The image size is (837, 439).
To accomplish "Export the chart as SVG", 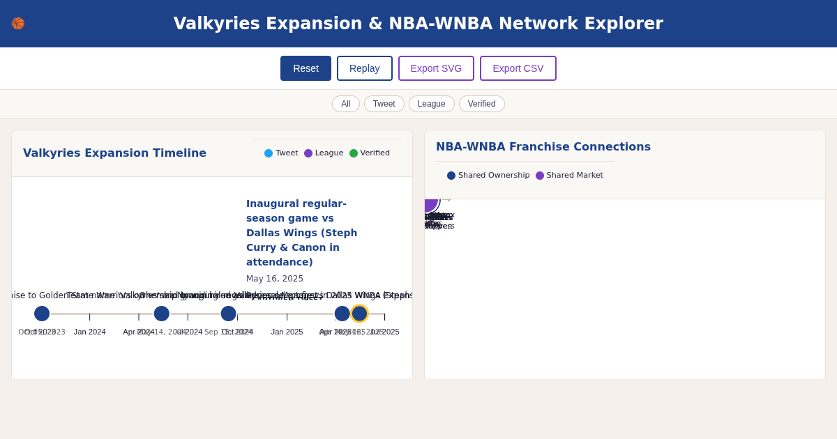I will coord(436,68).
